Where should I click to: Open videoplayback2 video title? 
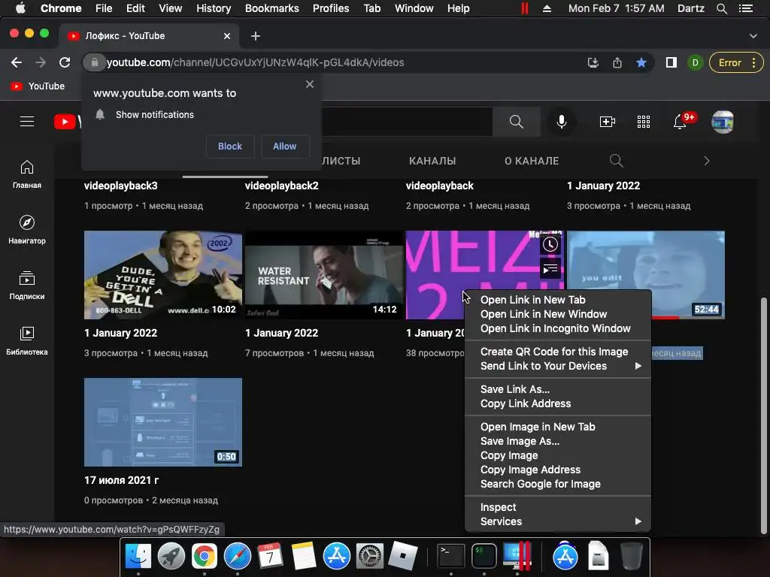[281, 186]
